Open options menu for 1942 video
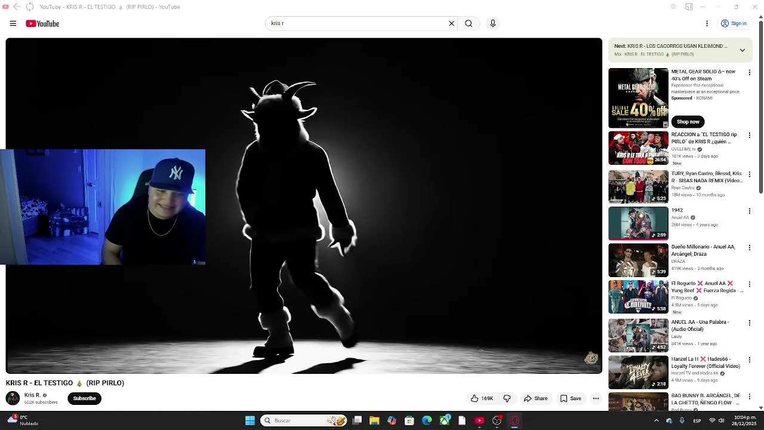The image size is (764, 430). [750, 211]
